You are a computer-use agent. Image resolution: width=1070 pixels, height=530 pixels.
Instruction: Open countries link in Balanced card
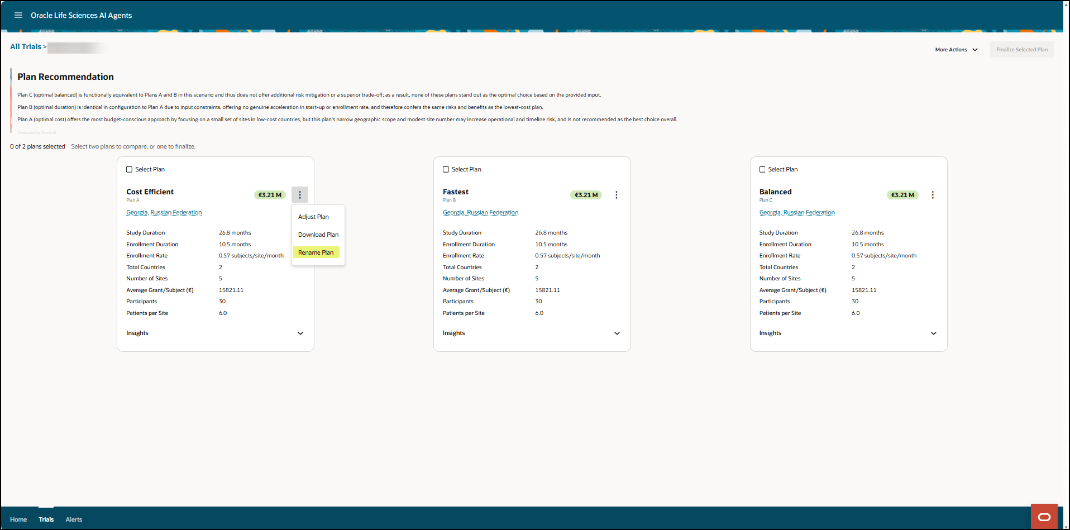[x=797, y=212]
